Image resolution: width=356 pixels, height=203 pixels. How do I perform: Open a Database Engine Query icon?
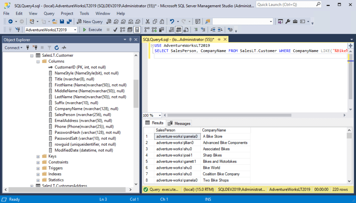tap(109, 22)
